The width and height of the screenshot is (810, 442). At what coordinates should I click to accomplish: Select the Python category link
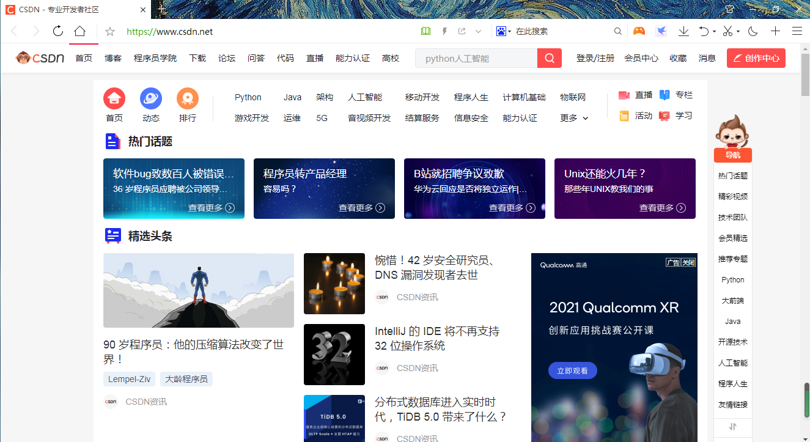tap(248, 97)
